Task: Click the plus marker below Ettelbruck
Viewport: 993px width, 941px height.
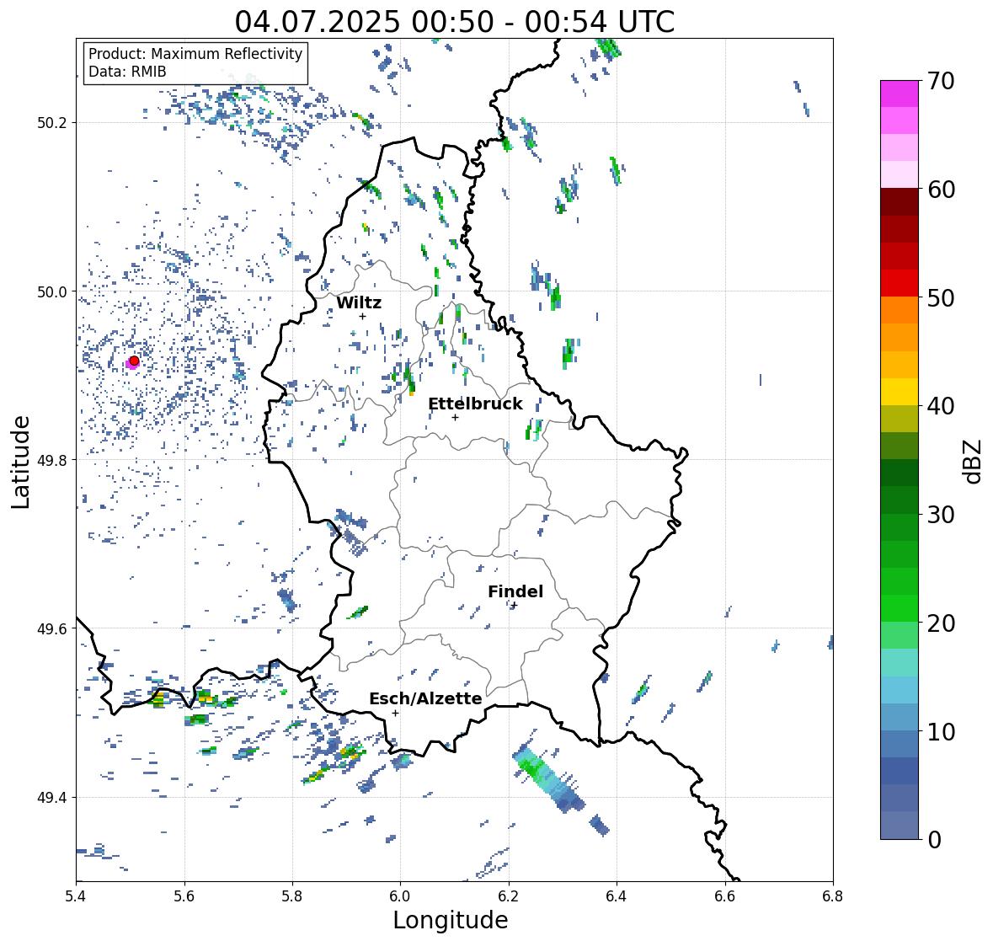Action: [x=455, y=417]
